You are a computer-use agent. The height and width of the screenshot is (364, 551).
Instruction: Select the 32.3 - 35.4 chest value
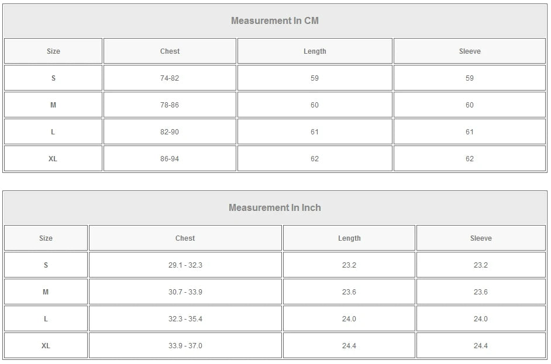coord(185,319)
